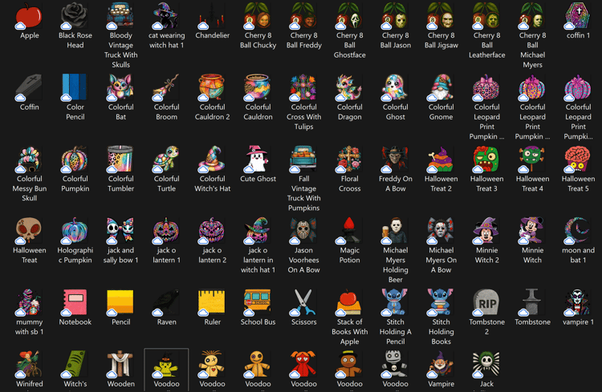
Task: Select Colorful Cauldron 2 icon
Action: point(212,87)
